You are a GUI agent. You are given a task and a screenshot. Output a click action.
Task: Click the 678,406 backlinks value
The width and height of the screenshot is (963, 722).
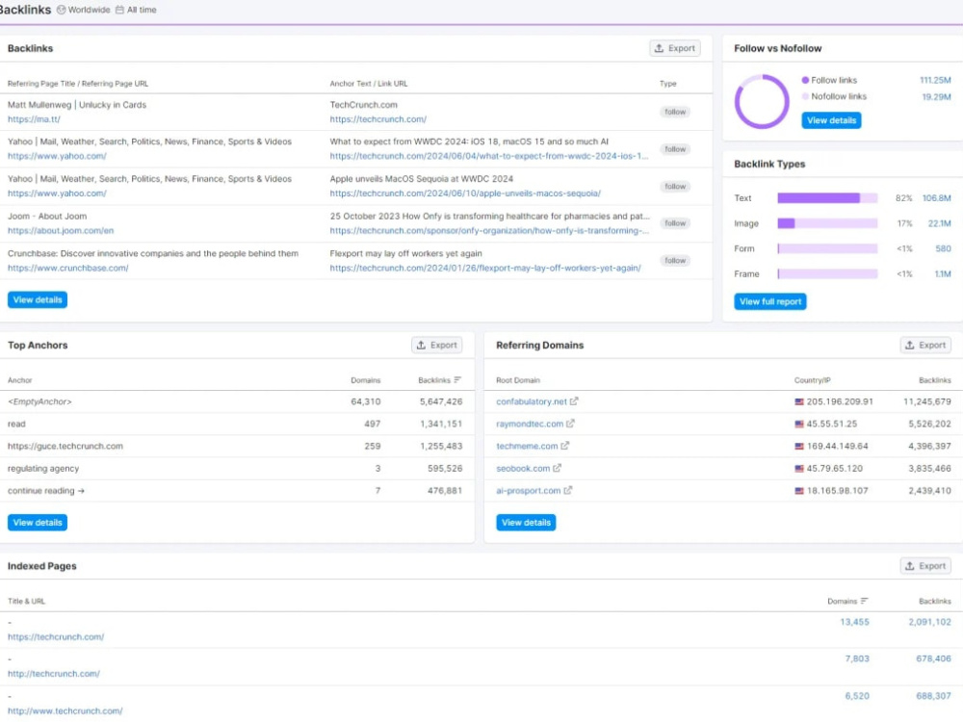(933, 658)
